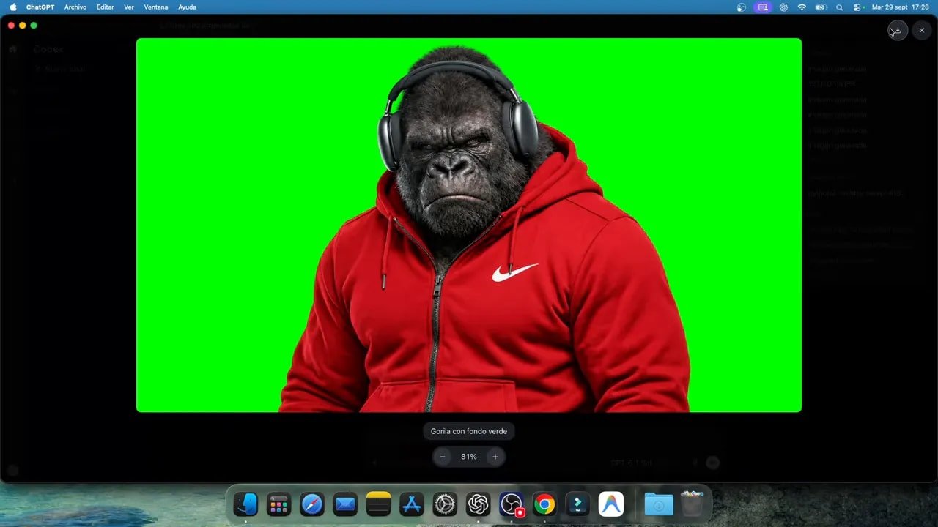Open the Trash in the Dock

[692, 504]
